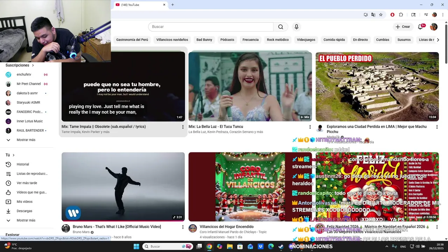Show more chips with right arrow

437,40
